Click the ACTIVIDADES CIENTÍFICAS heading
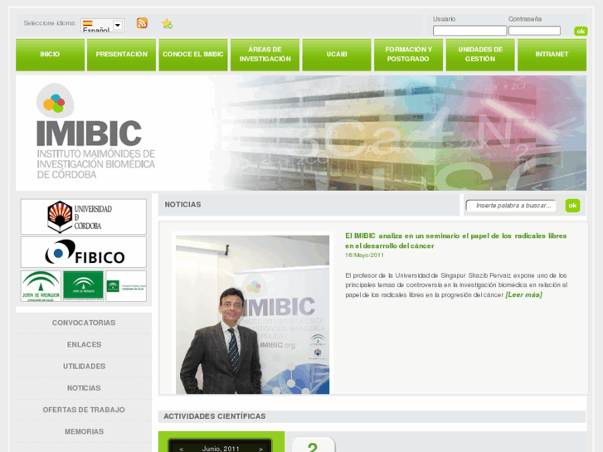603x452 pixels. (x=215, y=416)
